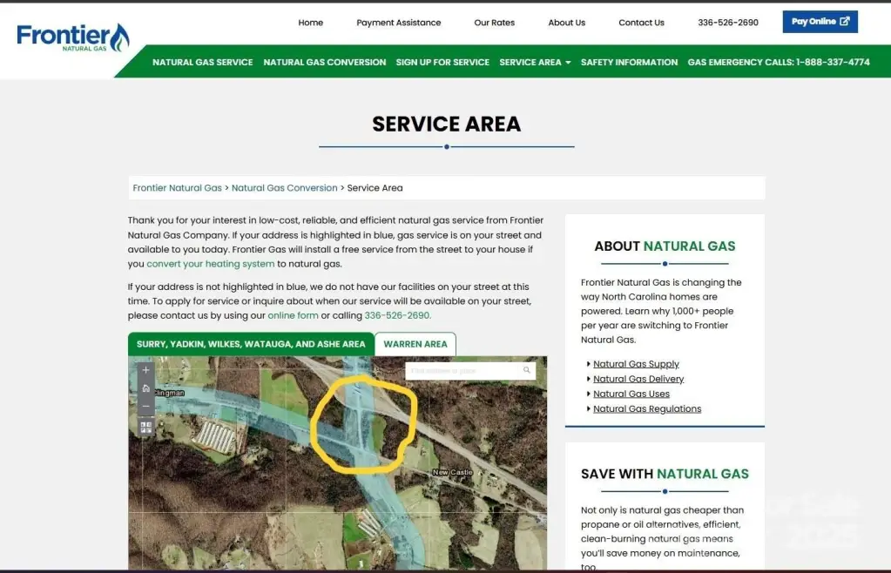Open the Natural Gas Regulations link

click(647, 408)
